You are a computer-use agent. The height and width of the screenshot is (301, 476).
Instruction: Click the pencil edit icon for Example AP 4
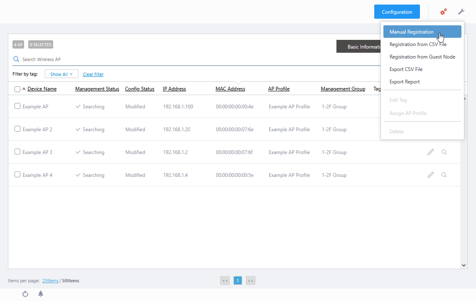pos(431,175)
